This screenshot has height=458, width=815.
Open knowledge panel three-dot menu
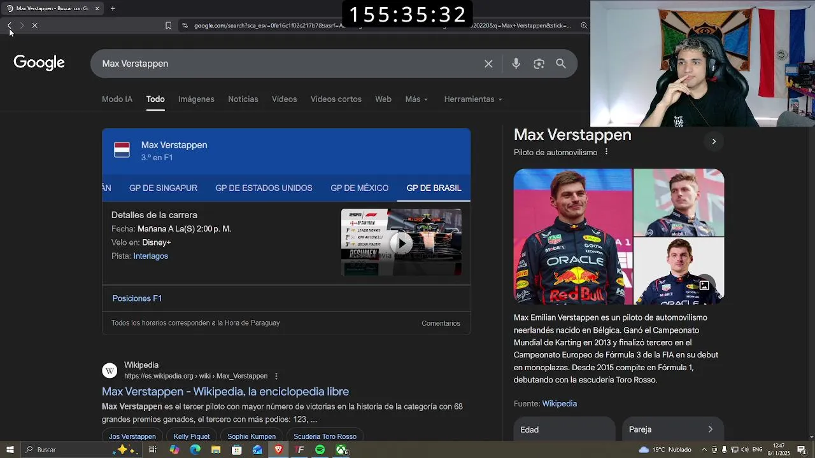tap(606, 152)
